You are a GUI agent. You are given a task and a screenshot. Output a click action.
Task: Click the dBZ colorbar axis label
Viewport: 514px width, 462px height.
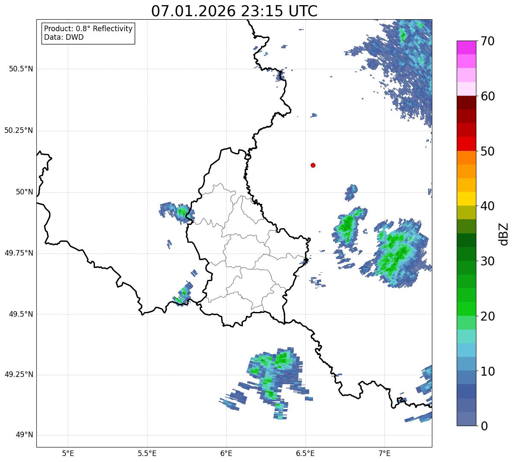[504, 233]
